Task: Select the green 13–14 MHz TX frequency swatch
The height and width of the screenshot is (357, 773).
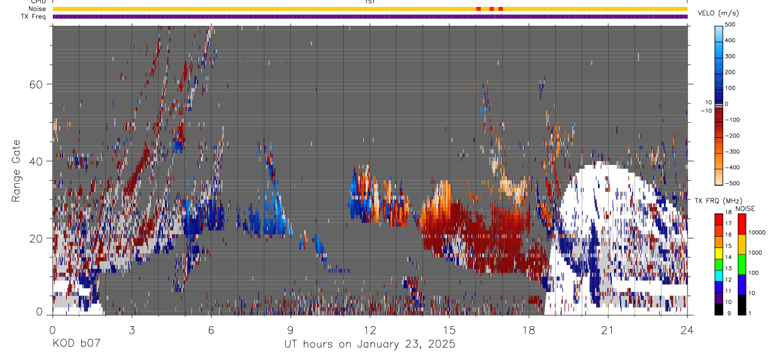Action: click(x=718, y=264)
